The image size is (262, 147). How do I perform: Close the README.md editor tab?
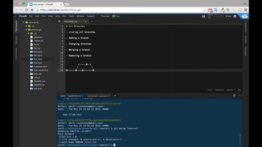point(86,22)
